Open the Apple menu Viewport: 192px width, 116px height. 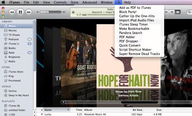(4, 2)
